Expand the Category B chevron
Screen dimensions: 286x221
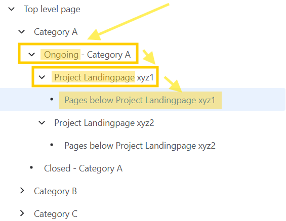point(22,191)
